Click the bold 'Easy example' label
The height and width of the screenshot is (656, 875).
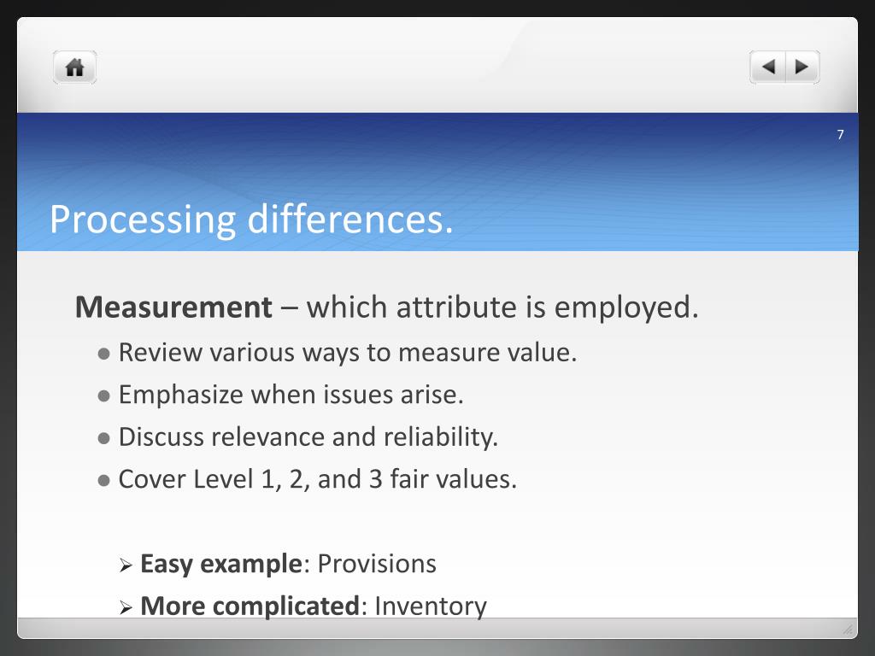[x=220, y=564]
